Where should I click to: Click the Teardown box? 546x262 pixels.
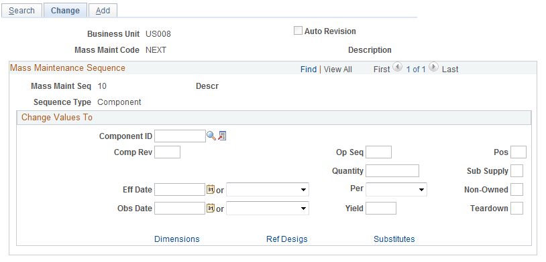(516, 209)
